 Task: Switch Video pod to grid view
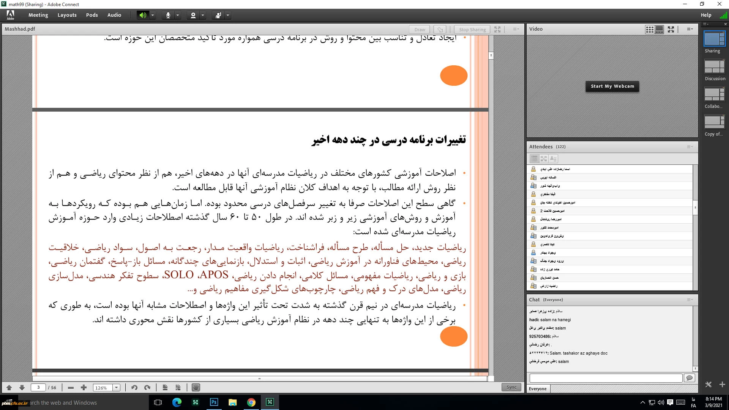pos(650,29)
